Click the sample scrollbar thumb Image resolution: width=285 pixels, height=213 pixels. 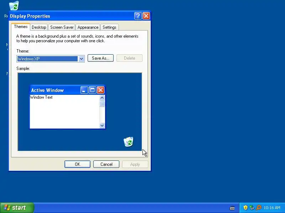[x=102, y=104]
